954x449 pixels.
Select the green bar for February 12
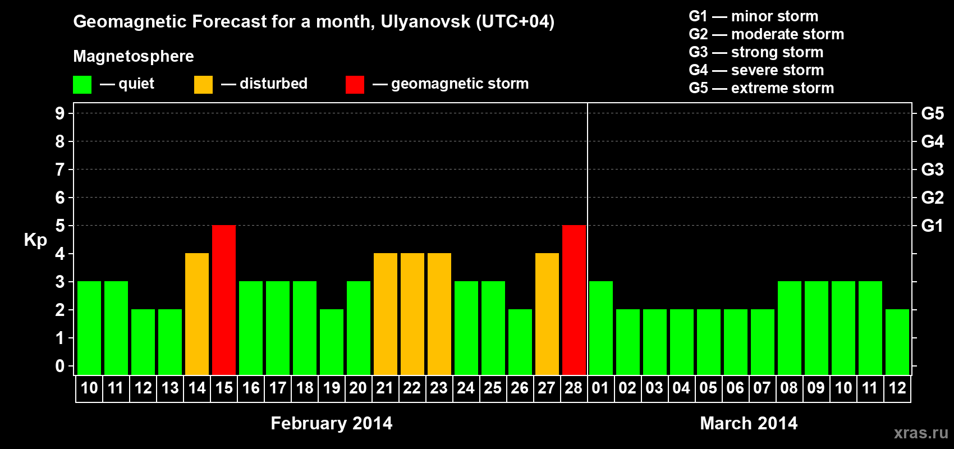[x=143, y=342]
